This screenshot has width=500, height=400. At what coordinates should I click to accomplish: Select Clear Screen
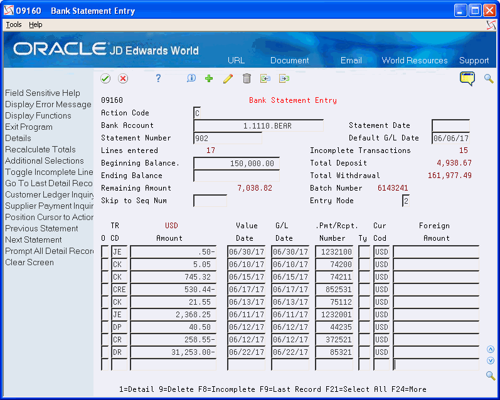[x=29, y=262]
